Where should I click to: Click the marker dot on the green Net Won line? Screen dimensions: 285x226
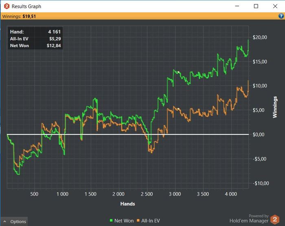(x=178, y=72)
